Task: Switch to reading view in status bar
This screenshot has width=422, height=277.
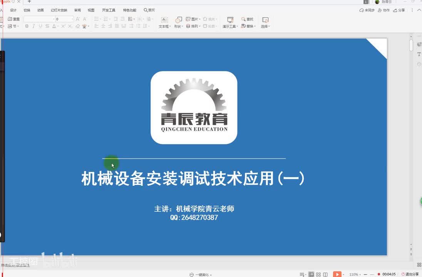Action: pos(325,274)
